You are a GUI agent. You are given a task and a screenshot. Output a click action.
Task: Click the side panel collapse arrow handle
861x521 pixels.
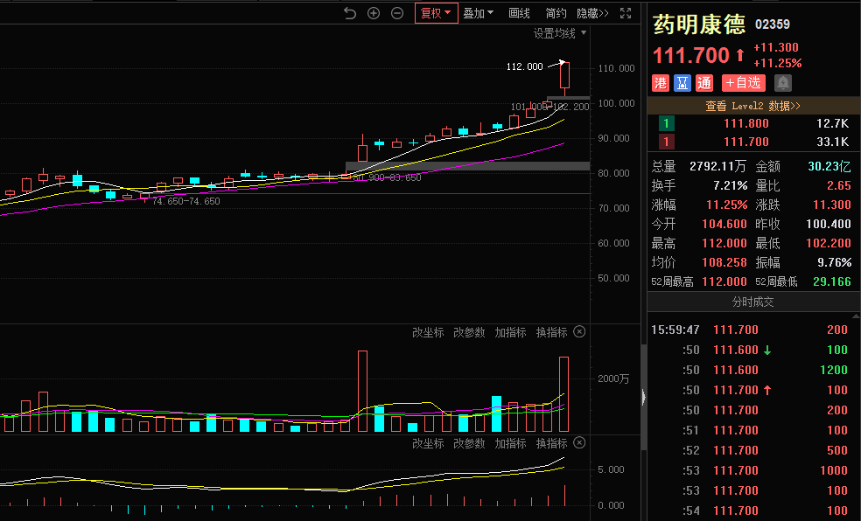[x=644, y=397]
